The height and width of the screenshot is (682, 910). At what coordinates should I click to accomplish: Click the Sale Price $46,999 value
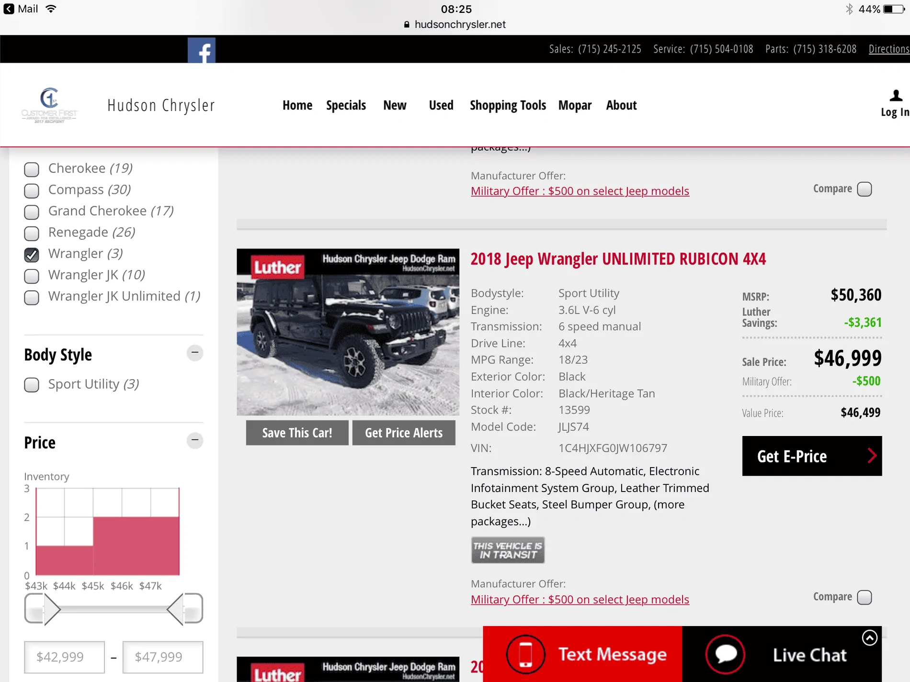pos(847,358)
